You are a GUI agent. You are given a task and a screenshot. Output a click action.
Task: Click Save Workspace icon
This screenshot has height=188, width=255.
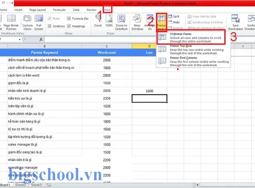pos(235,22)
